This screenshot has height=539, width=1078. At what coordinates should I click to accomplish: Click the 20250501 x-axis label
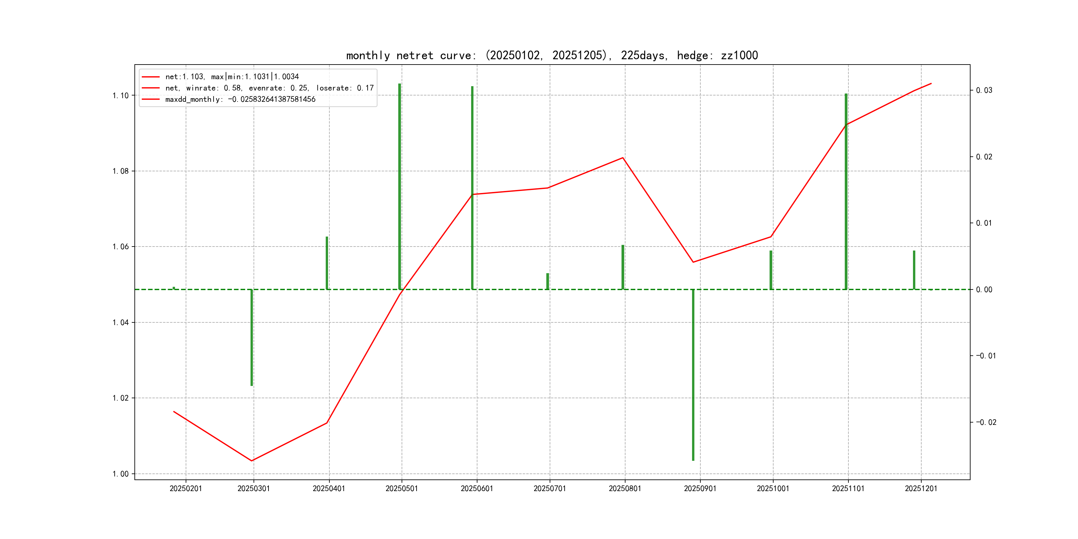(401, 488)
